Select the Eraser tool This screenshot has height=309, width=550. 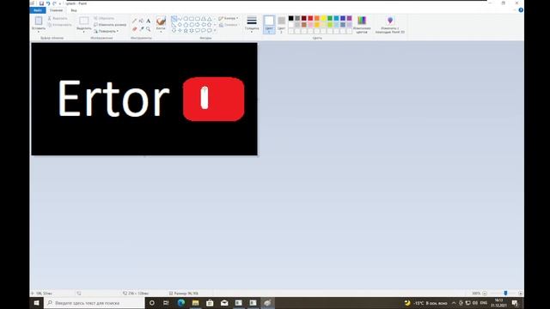pyautogui.click(x=134, y=29)
